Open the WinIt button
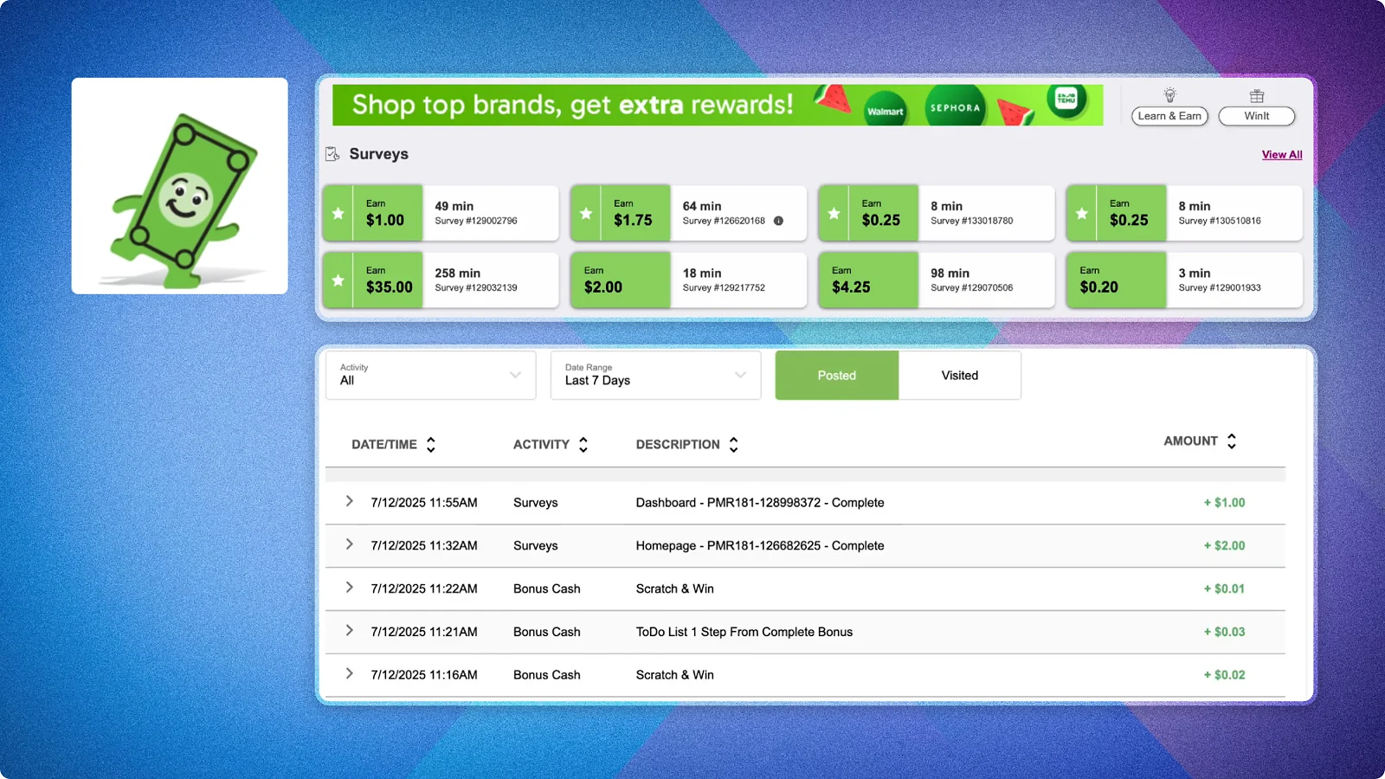The image size is (1385, 779). (1257, 116)
